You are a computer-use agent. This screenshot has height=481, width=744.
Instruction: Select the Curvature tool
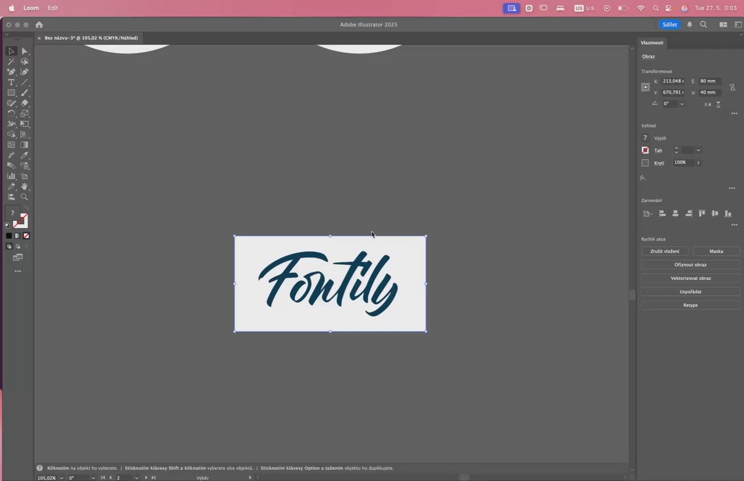click(24, 72)
